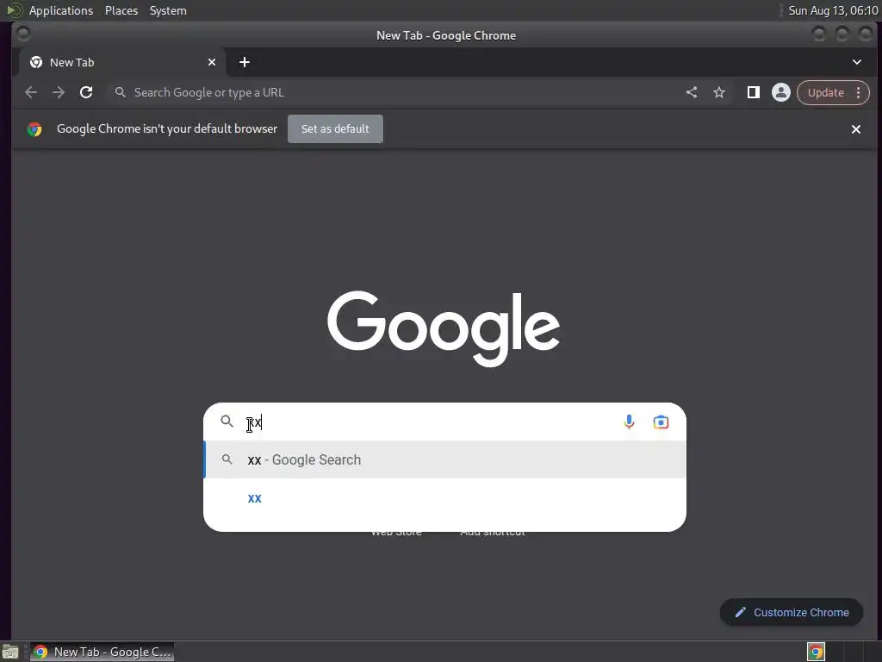Screen dimensions: 882x662
Task: Click the New Tab - Google Chrome taskbar entry
Action: click(102, 652)
